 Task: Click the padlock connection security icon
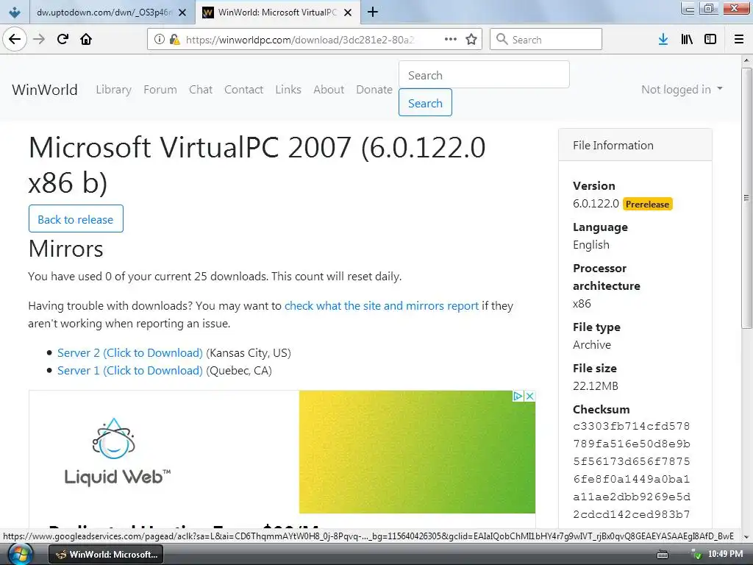point(174,40)
